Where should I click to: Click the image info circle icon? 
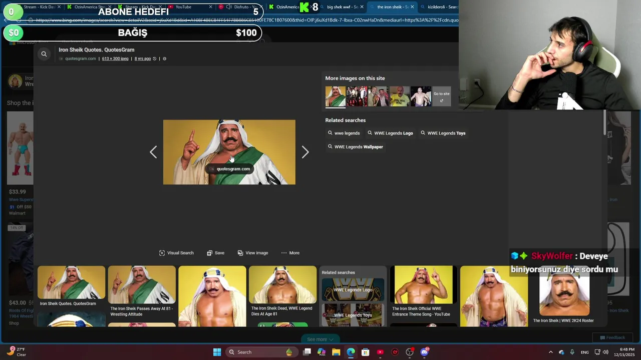point(164,58)
